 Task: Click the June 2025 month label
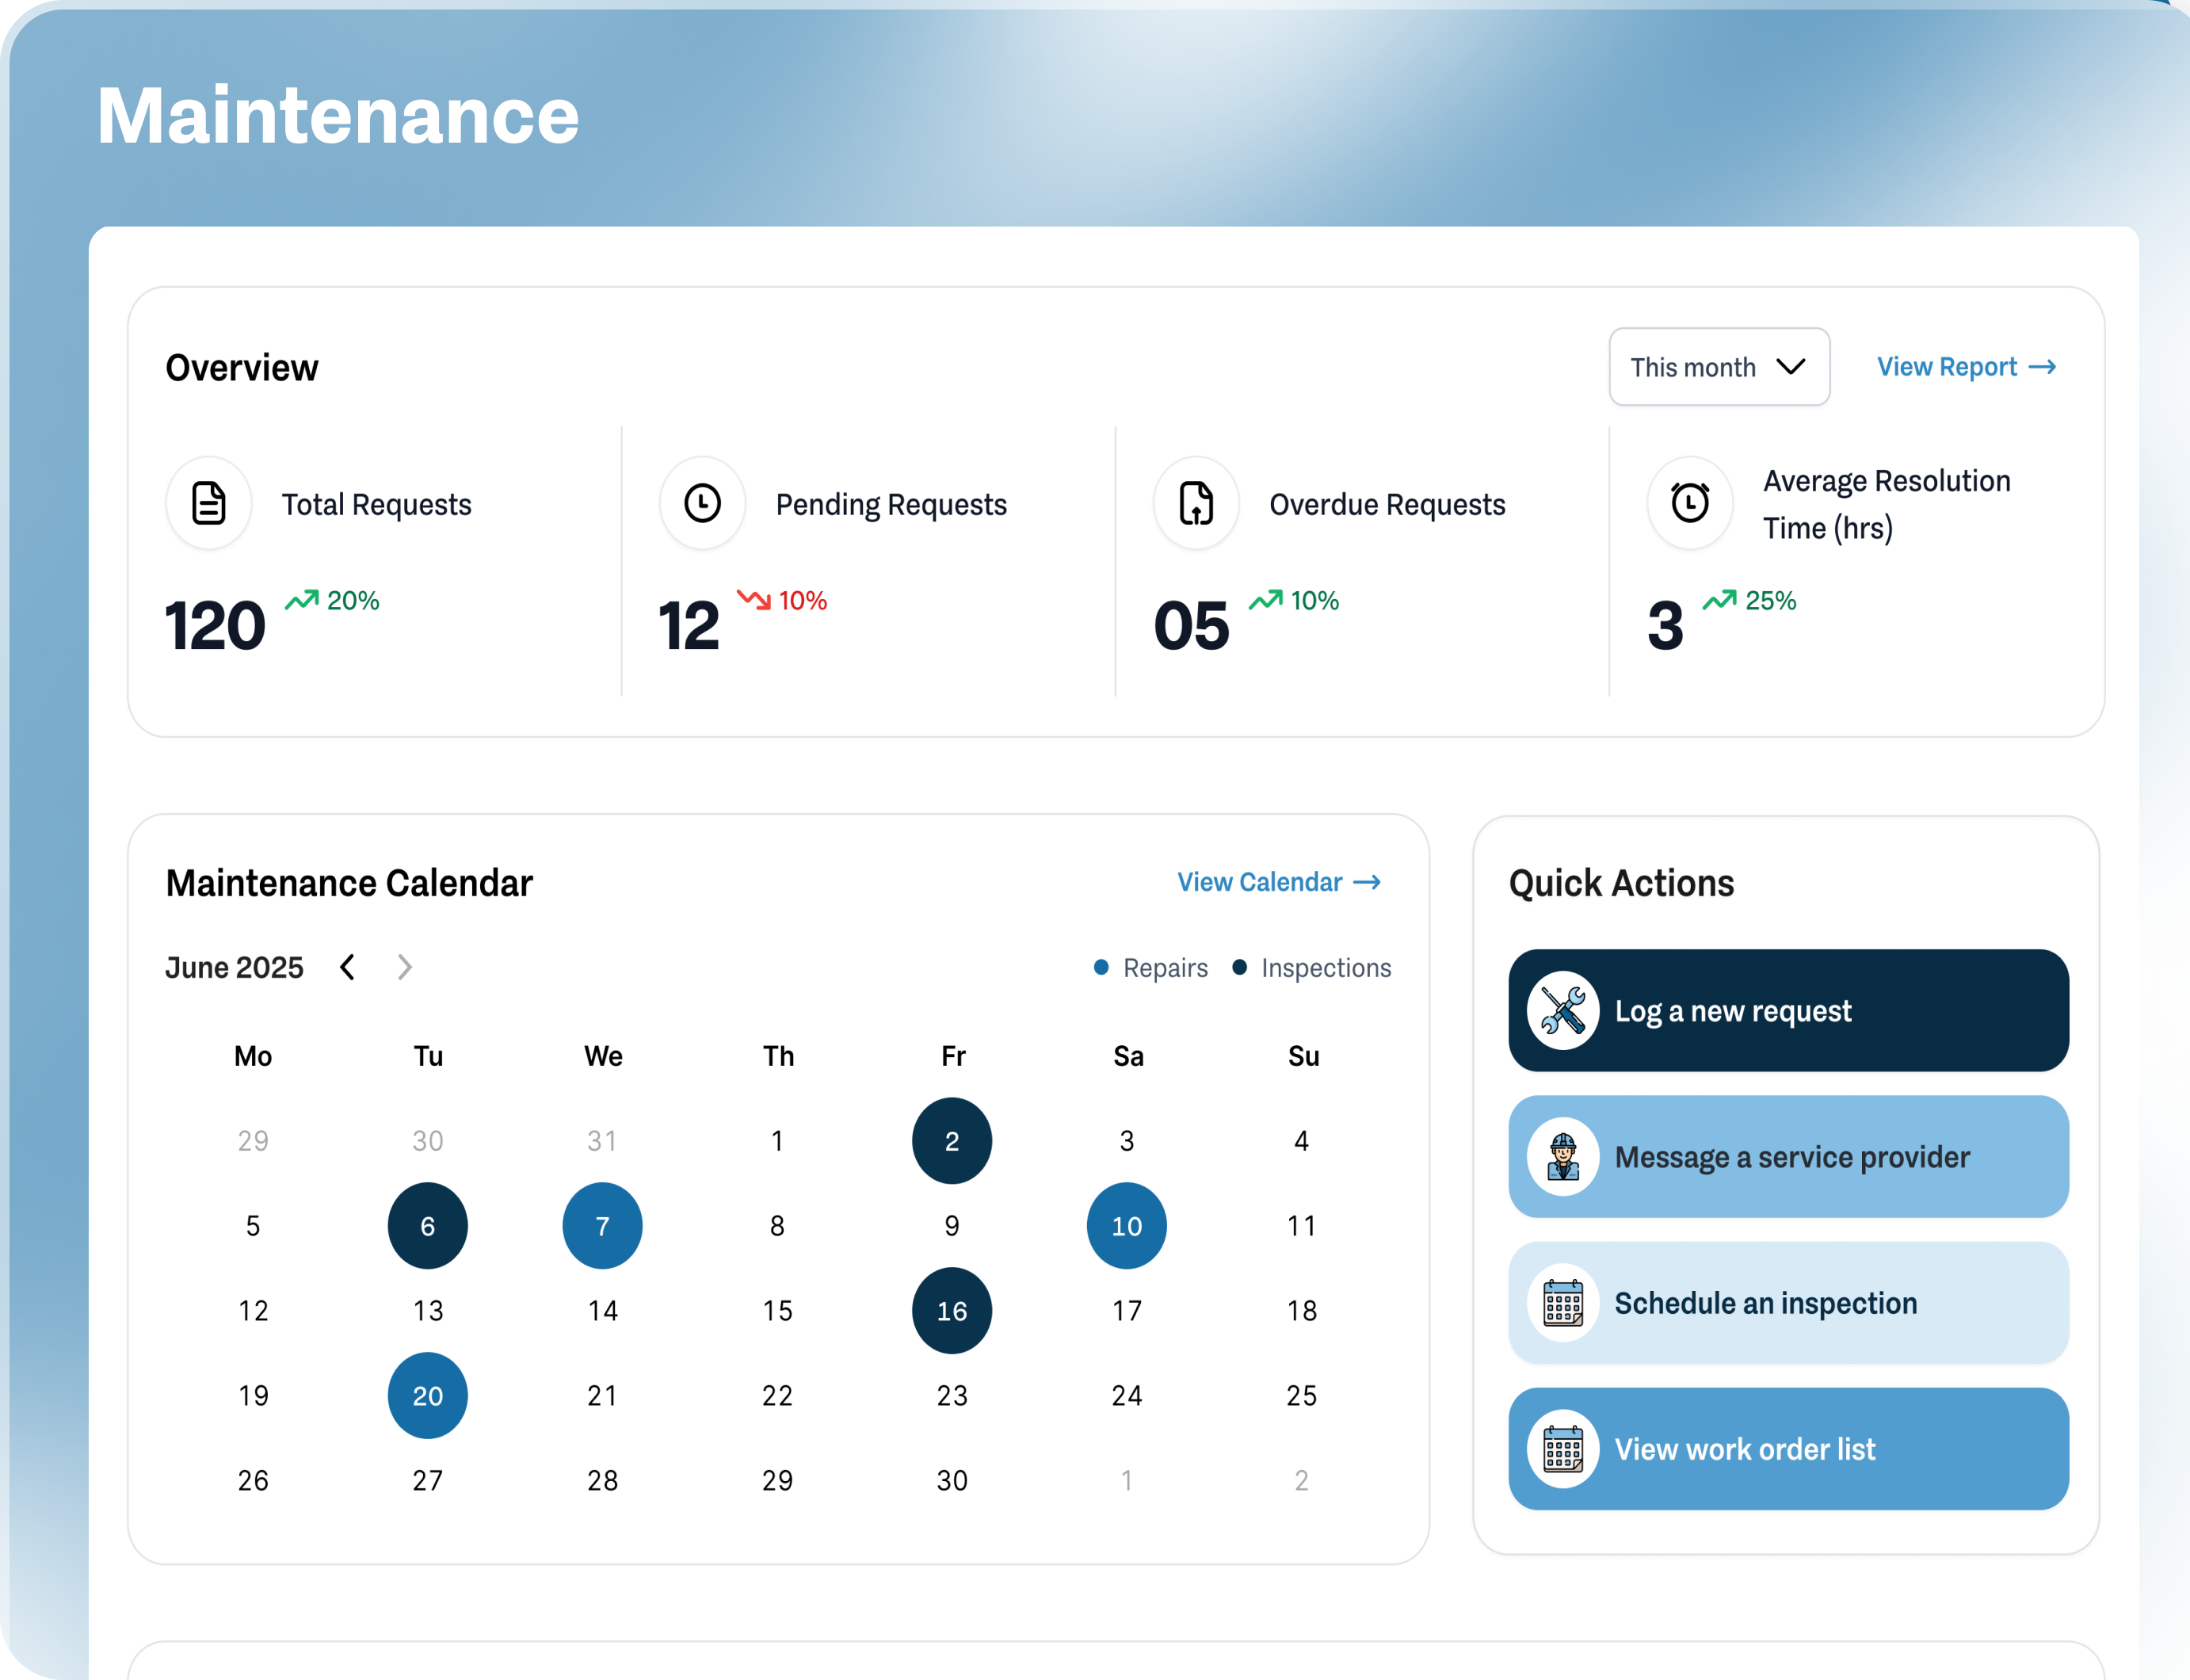tap(234, 967)
